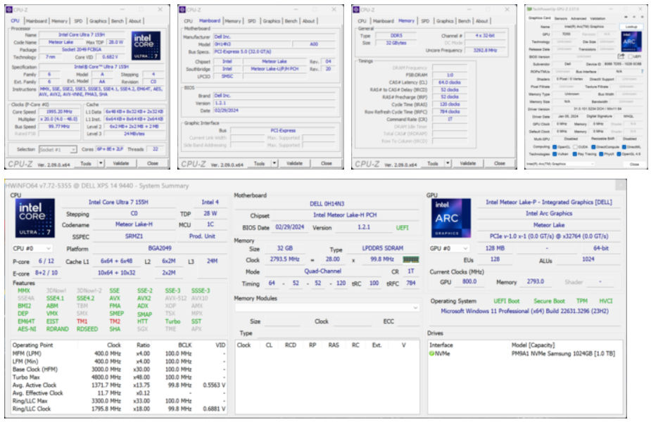Open the Validation tab in GPU-Z

(x=598, y=19)
